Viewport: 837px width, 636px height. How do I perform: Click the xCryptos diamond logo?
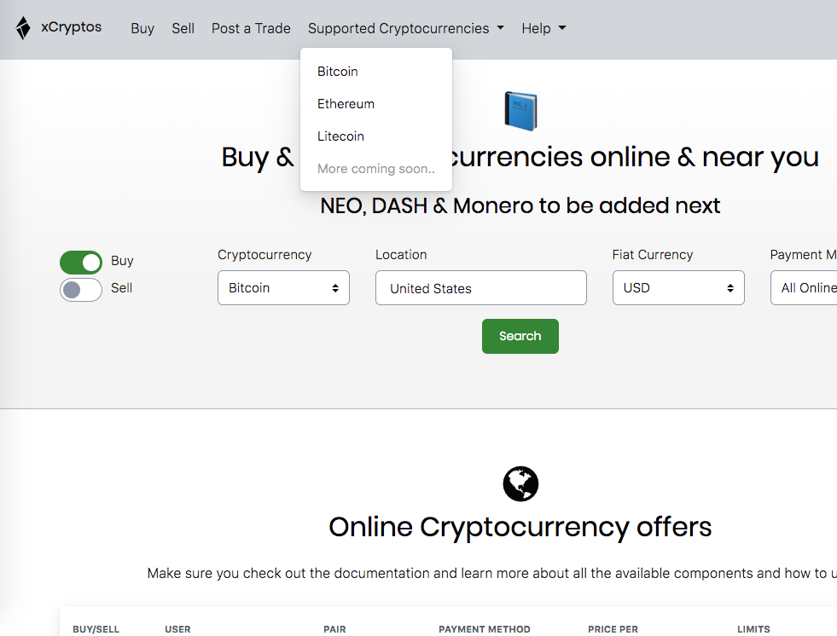click(22, 28)
